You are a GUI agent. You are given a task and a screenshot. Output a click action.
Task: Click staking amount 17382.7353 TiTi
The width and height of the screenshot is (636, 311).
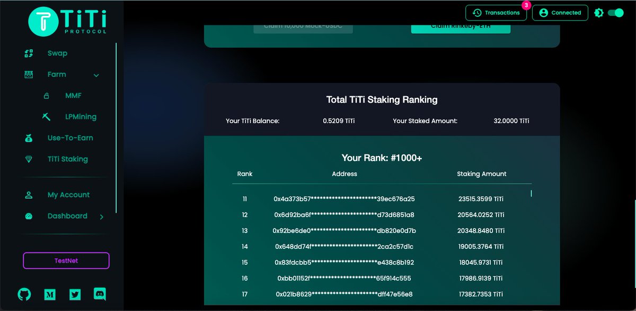[481, 294]
